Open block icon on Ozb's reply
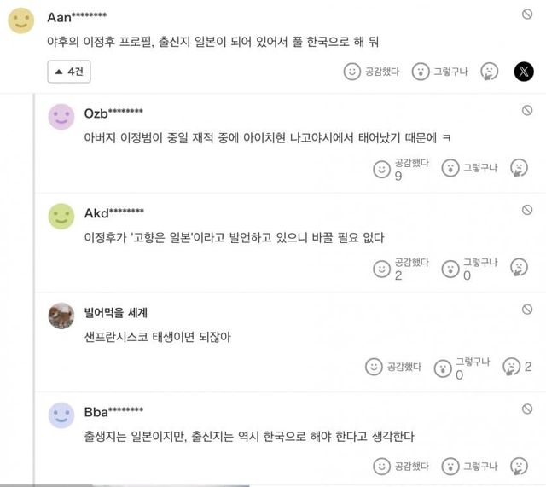The height and width of the screenshot is (487, 546). pos(527,111)
